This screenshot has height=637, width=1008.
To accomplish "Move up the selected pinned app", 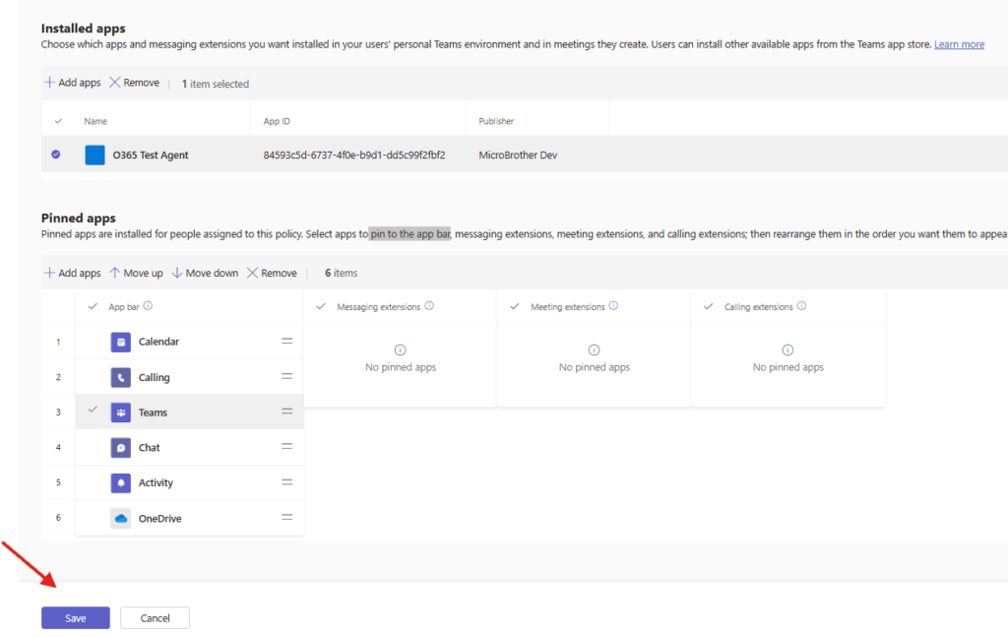I will point(136,273).
